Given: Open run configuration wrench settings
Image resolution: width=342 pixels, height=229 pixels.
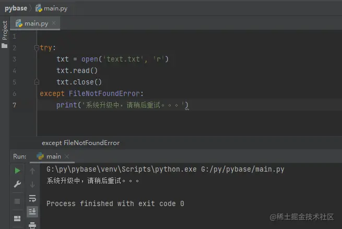Looking at the screenshot, I should coord(17,184).
